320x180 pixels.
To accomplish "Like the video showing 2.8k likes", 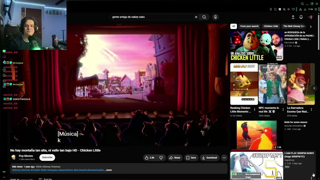I will (x=149, y=158).
